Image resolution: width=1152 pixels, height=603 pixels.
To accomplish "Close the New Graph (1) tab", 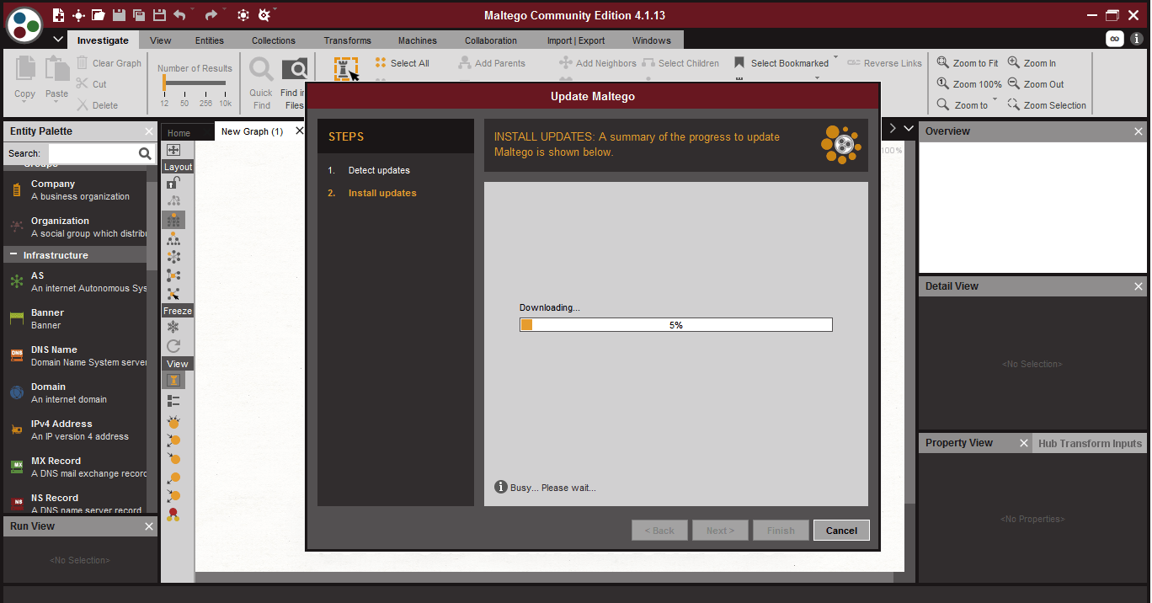I will [299, 131].
